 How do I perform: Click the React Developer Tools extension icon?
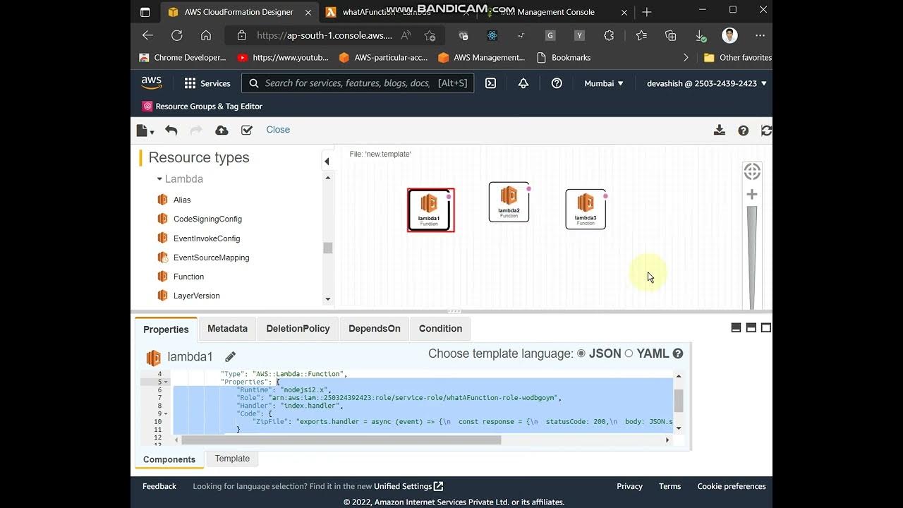click(x=492, y=35)
